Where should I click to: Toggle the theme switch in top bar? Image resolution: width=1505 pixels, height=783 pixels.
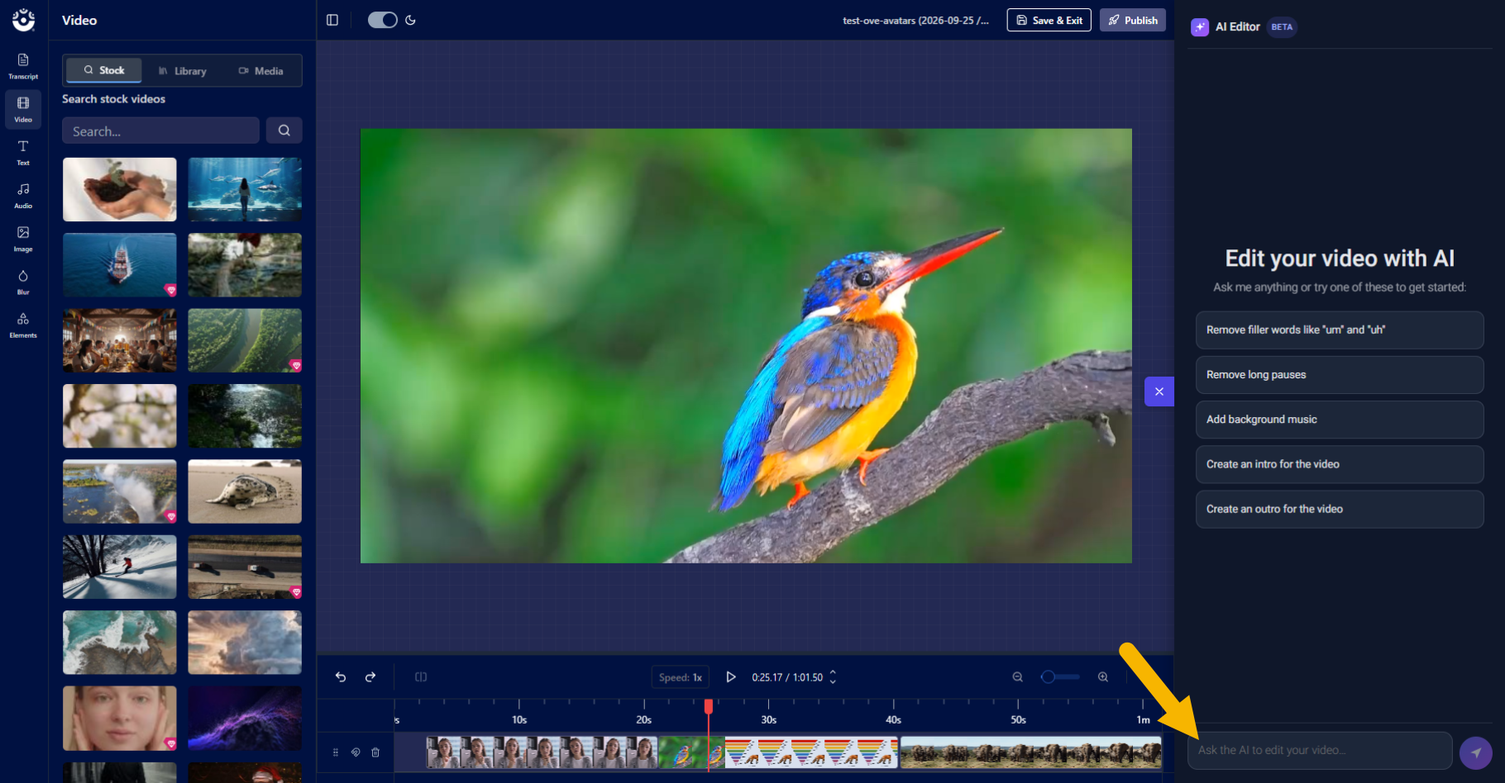click(x=383, y=20)
